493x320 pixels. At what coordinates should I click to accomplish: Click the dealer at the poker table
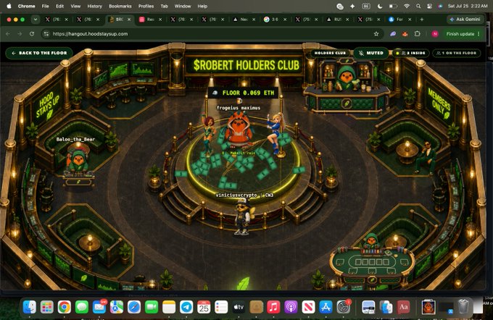click(x=372, y=242)
